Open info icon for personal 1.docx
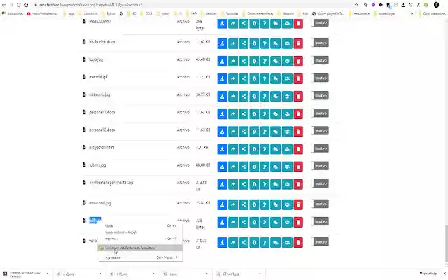This screenshot has width=448, height=280. (x=254, y=114)
